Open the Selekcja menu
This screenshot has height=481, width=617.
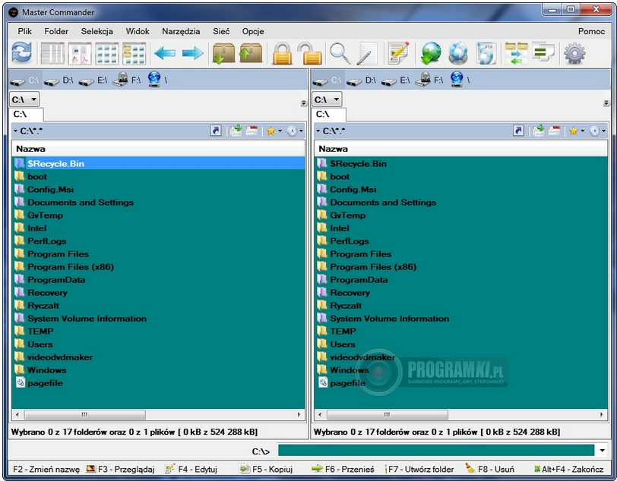click(97, 31)
